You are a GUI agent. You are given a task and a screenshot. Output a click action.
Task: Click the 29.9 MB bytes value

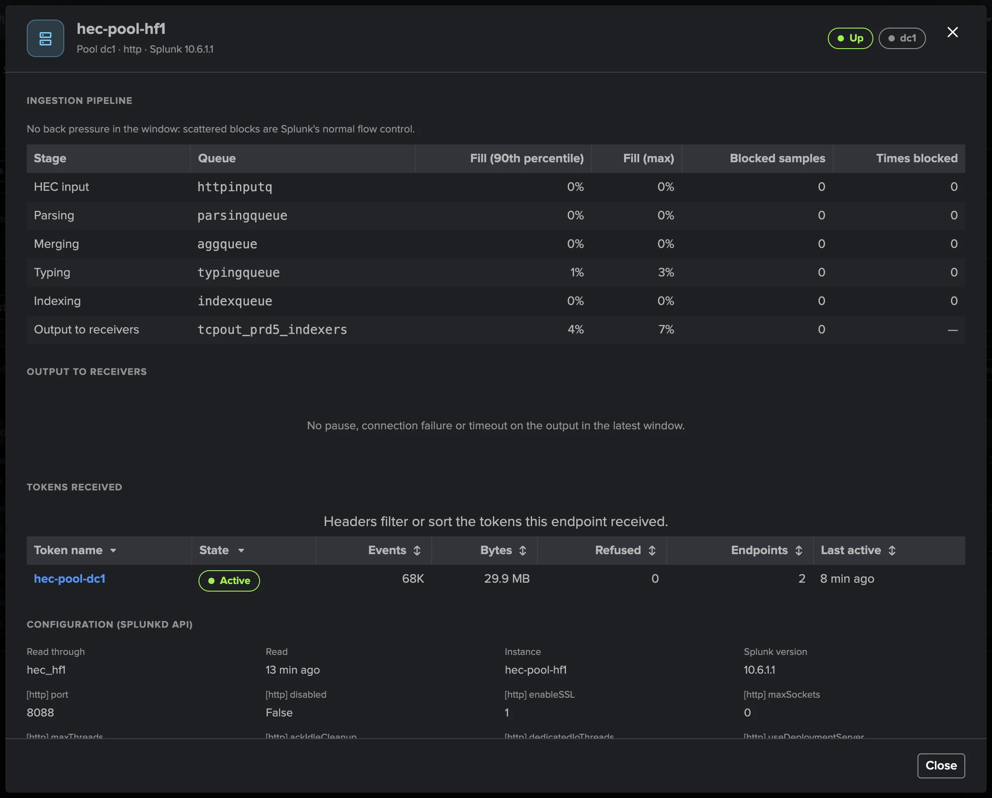pyautogui.click(x=507, y=579)
